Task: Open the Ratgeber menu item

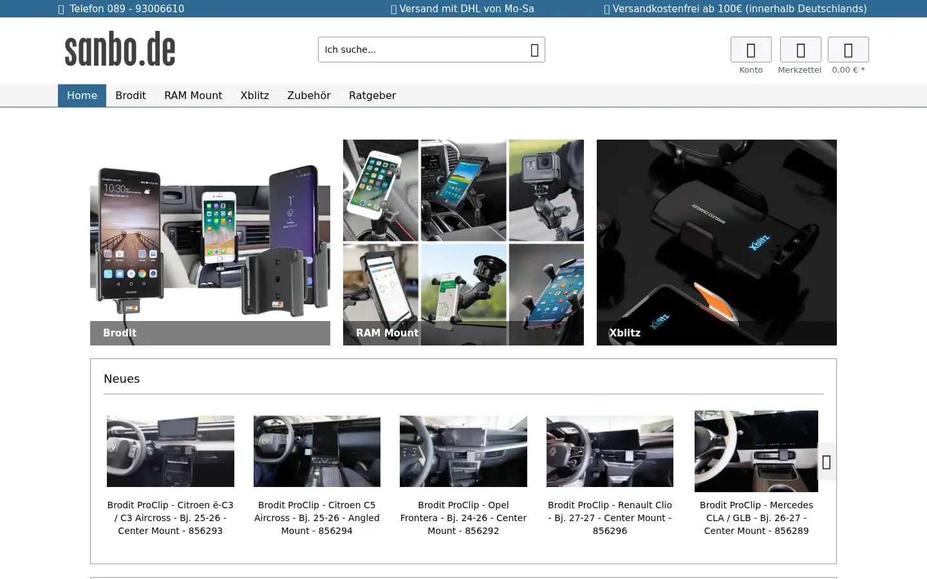Action: (372, 95)
